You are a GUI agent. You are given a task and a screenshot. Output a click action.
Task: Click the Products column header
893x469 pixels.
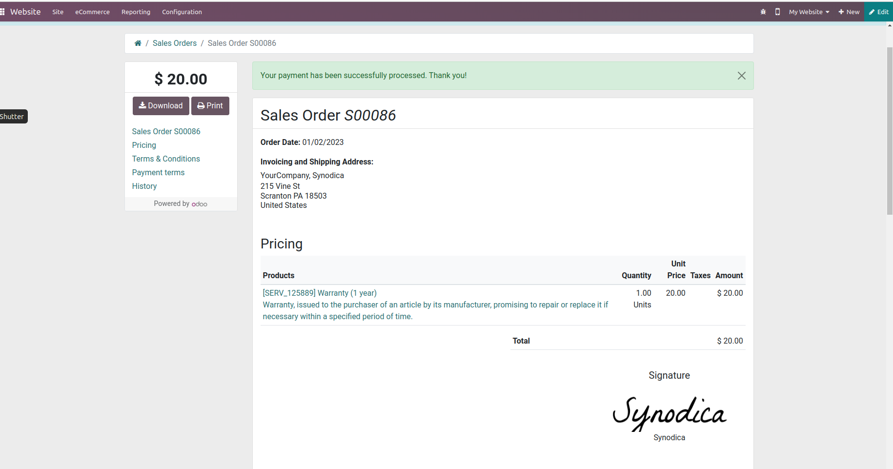[279, 275]
